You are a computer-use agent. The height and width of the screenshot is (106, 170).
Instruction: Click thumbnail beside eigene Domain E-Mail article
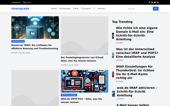pyautogui.click(x=113, y=36)
